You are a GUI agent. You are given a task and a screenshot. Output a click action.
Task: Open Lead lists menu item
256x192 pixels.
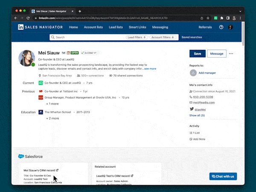[116, 27]
